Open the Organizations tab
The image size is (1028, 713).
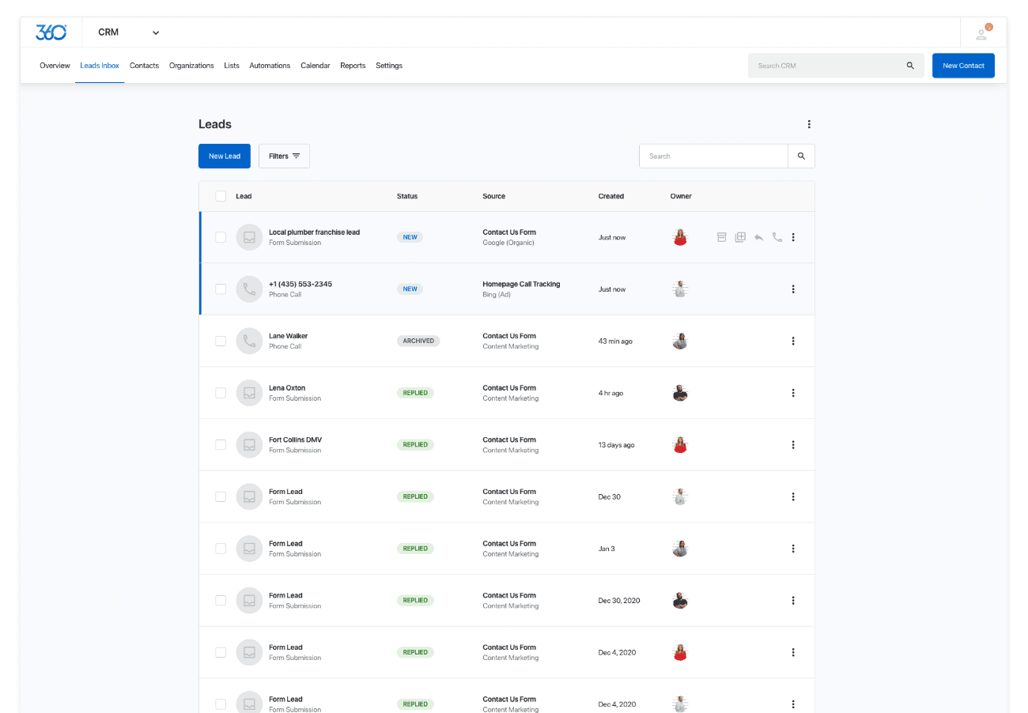click(x=191, y=66)
